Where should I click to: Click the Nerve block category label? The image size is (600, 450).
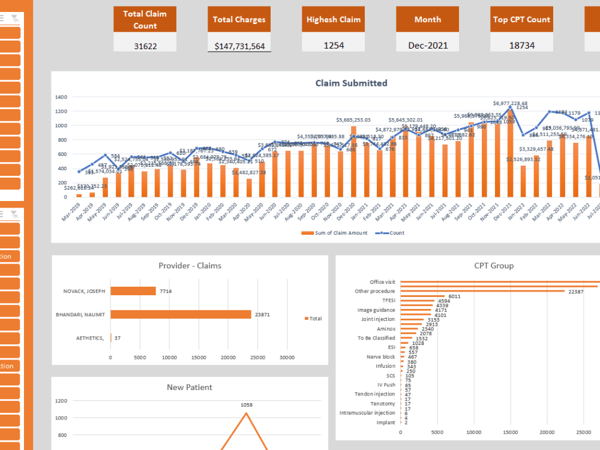[x=381, y=356]
